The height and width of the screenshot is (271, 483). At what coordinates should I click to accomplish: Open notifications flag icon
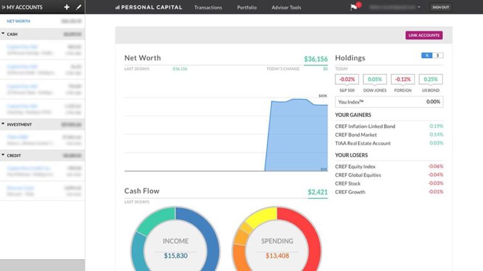pyautogui.click(x=354, y=7)
